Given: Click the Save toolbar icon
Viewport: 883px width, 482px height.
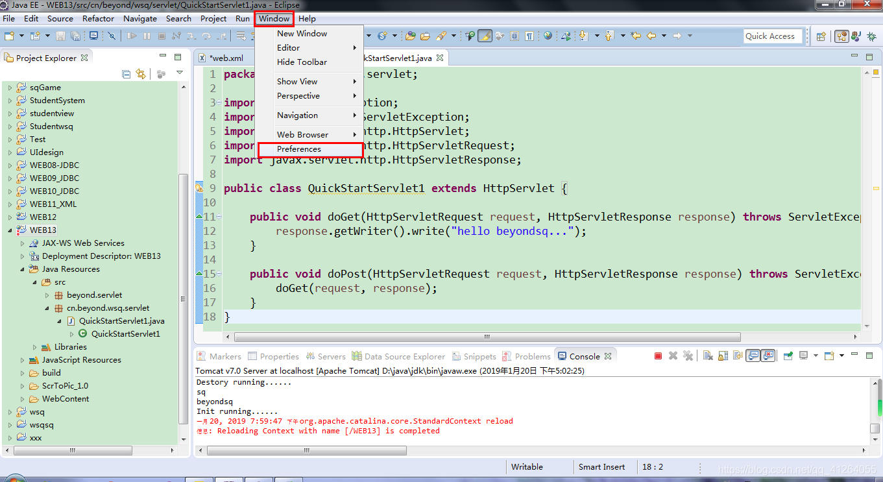Looking at the screenshot, I should click(x=60, y=36).
